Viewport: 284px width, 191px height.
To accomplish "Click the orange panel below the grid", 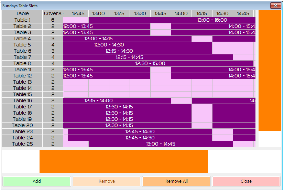I will pyautogui.click(x=123, y=161).
